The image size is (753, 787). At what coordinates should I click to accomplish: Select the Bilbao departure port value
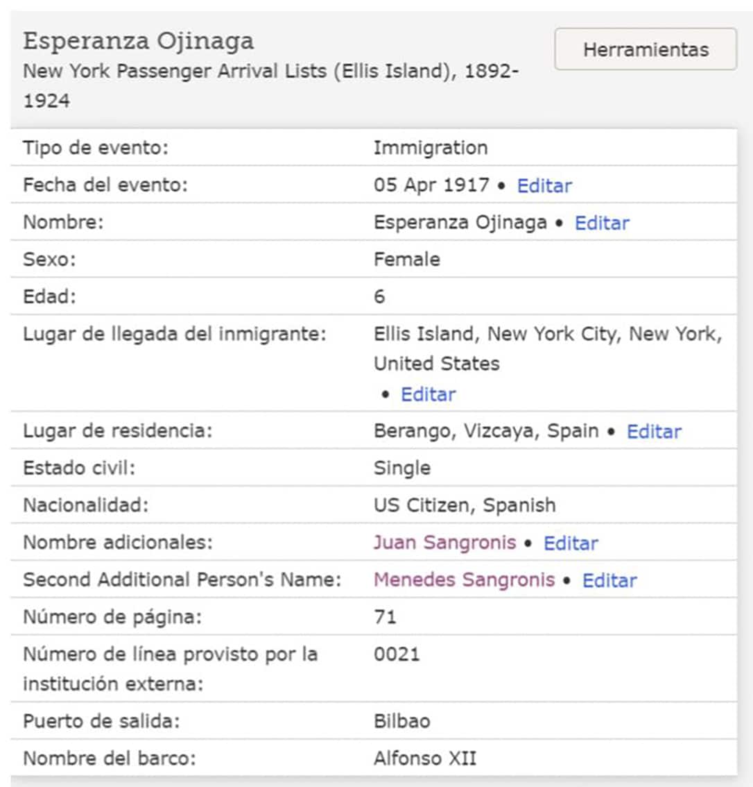point(401,721)
